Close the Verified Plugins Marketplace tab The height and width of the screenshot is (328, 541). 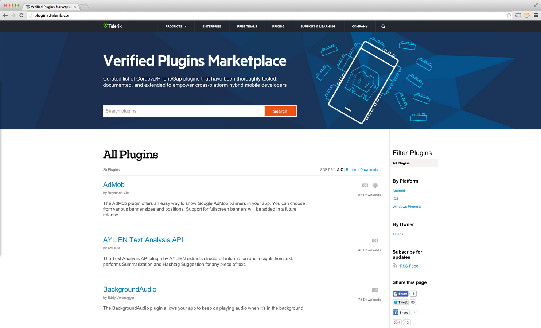(75, 7)
